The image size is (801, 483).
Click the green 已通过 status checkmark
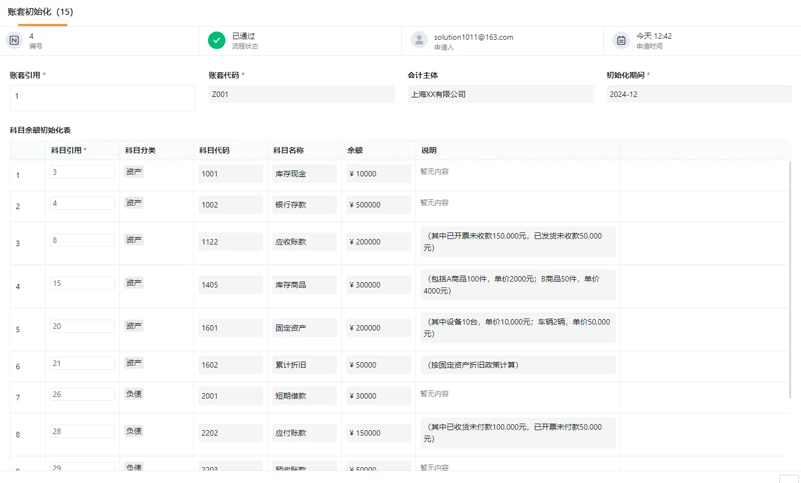click(x=216, y=40)
